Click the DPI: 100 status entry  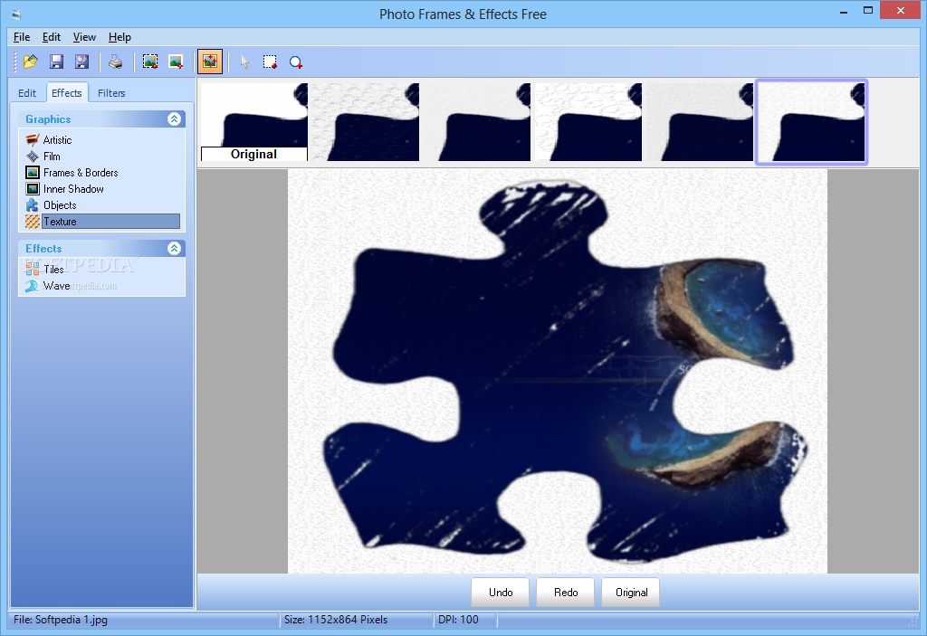(x=458, y=620)
